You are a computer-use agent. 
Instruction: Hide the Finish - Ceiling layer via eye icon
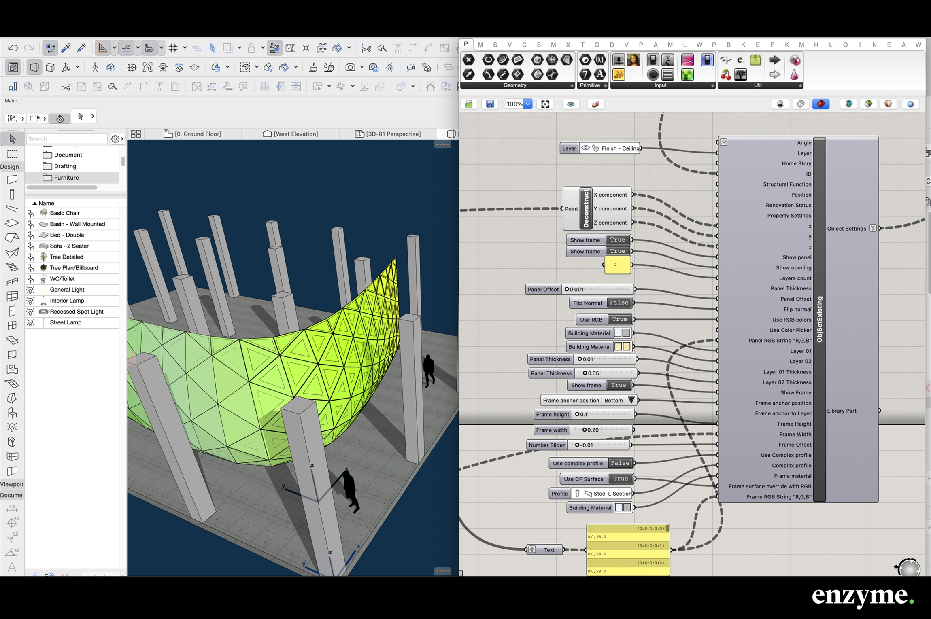(585, 148)
